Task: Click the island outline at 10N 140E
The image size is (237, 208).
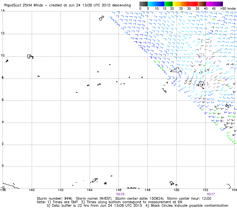Action: [30, 57]
